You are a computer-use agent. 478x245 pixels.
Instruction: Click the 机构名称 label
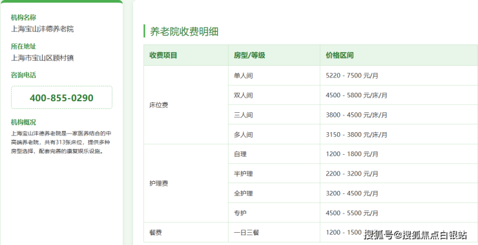(23, 17)
